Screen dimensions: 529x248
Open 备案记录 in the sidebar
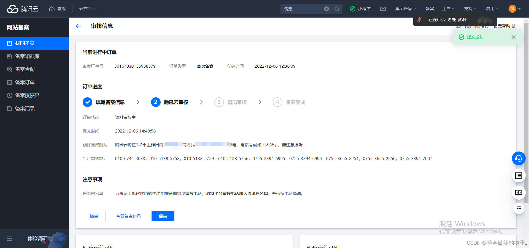coord(34,109)
